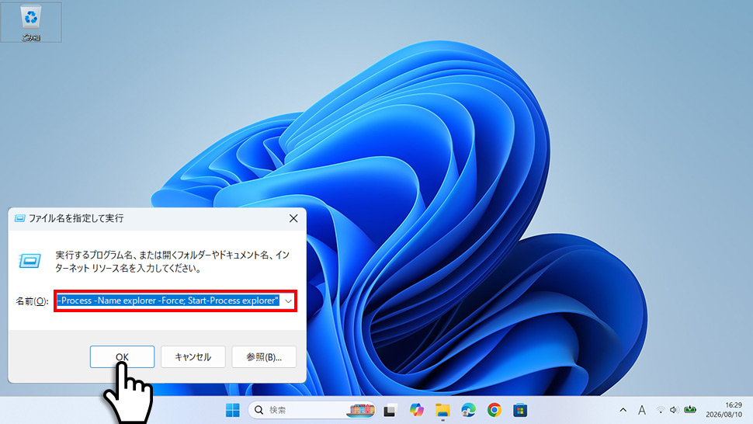Close the Run dialog window
753x424 pixels.
(x=293, y=218)
